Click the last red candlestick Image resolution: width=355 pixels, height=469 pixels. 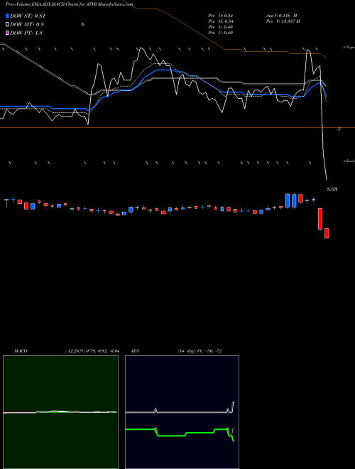coord(327,233)
